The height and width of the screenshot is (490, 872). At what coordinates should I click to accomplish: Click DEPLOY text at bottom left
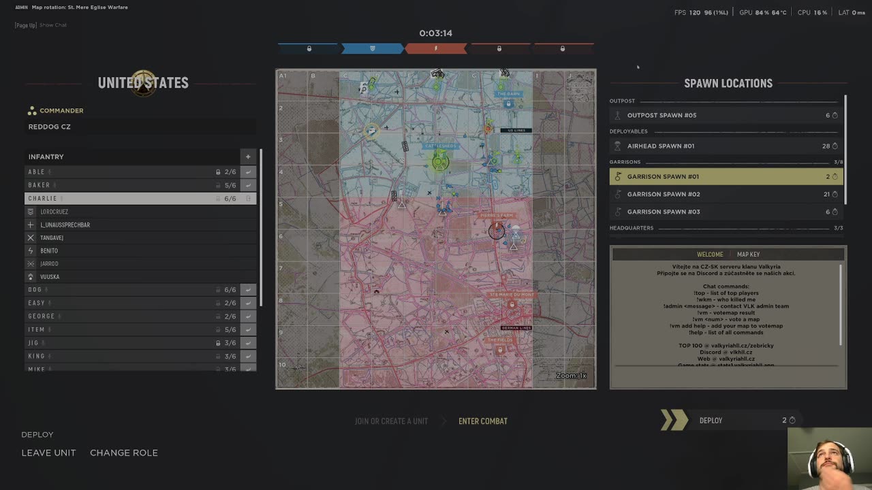(x=37, y=434)
